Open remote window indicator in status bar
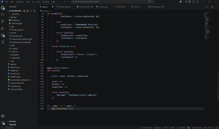 (x=2, y=128)
